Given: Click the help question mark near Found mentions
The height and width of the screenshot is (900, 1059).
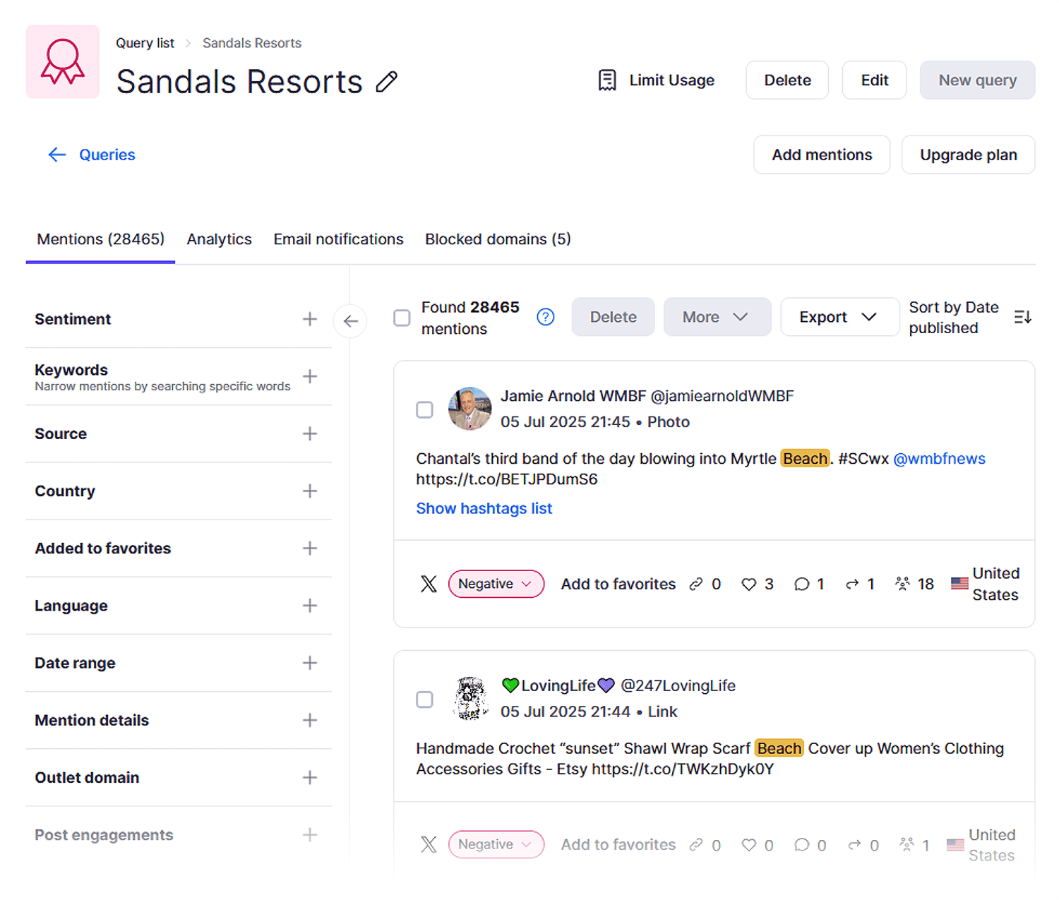Looking at the screenshot, I should pyautogui.click(x=546, y=318).
